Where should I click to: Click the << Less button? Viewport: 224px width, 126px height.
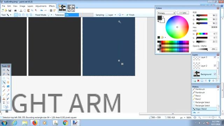(x=183, y=13)
